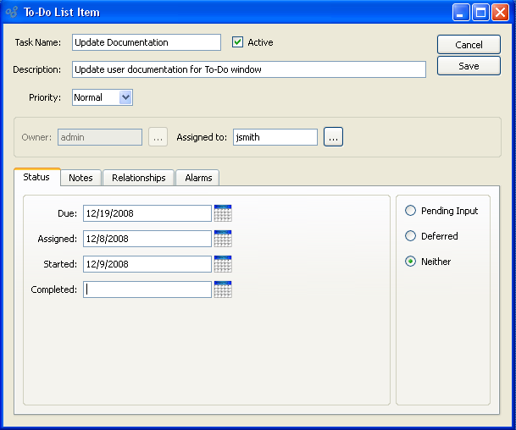Select the Pending Input radio button
Screen dimensions: 516x430
(x=411, y=211)
